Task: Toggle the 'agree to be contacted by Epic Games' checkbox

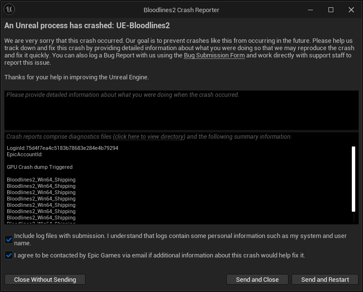Action: coord(9,255)
